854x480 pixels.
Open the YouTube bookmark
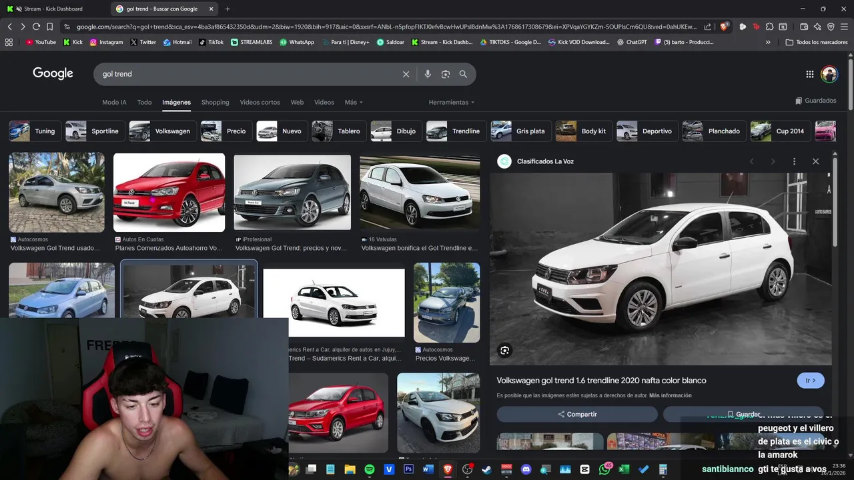click(41, 42)
